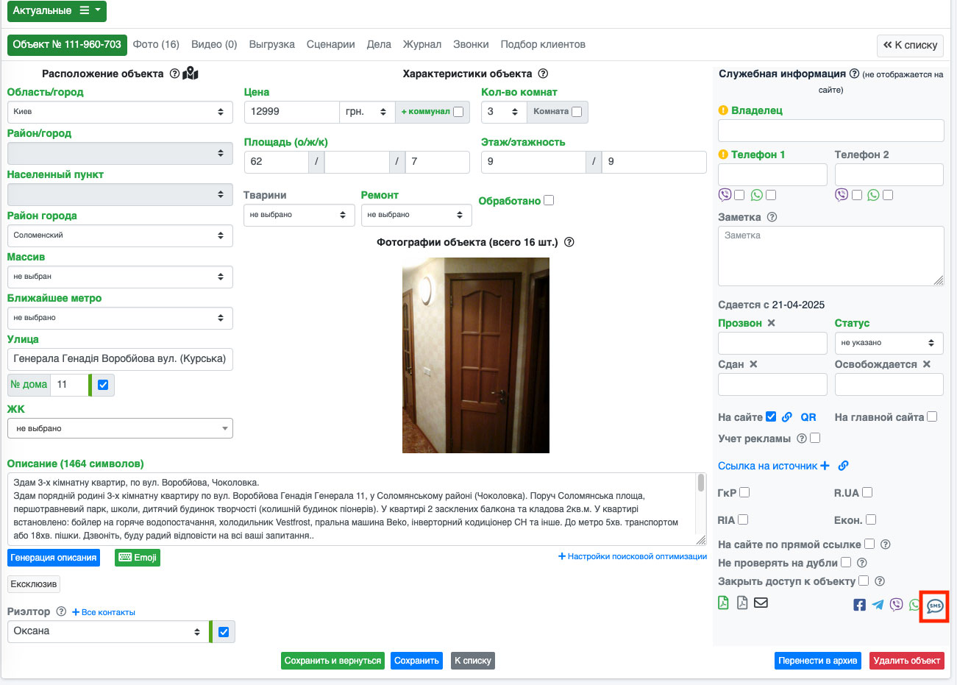Switch to the Фото (16) tab
Image resolution: width=957 pixels, height=685 pixels.
[x=156, y=44]
